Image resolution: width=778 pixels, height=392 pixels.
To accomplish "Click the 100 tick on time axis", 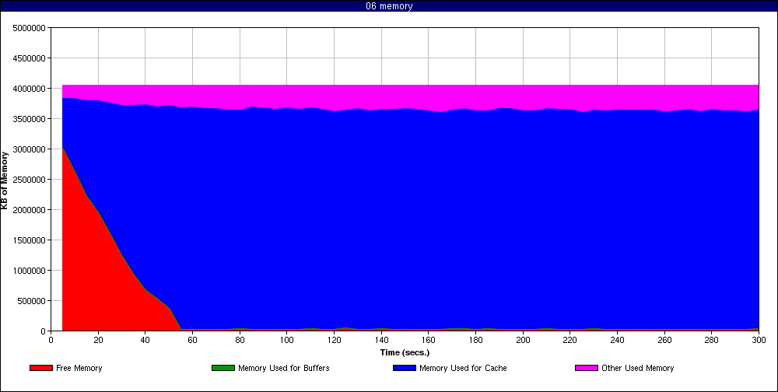I will 287,340.
